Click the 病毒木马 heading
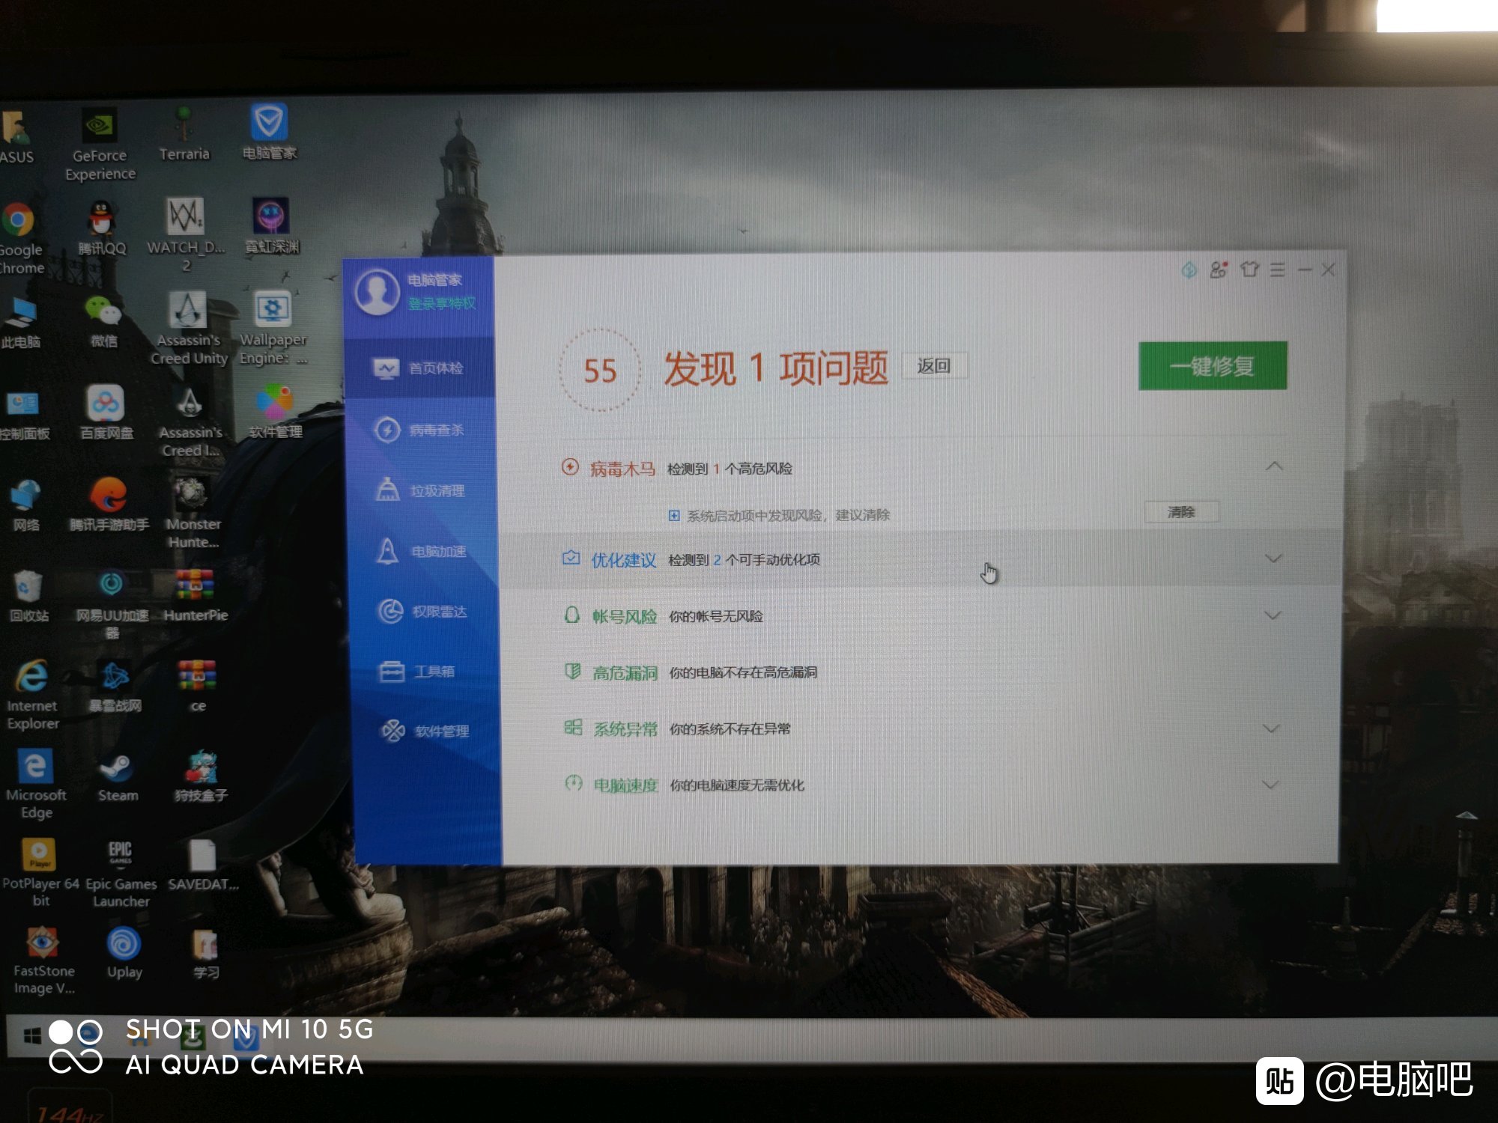 point(622,469)
